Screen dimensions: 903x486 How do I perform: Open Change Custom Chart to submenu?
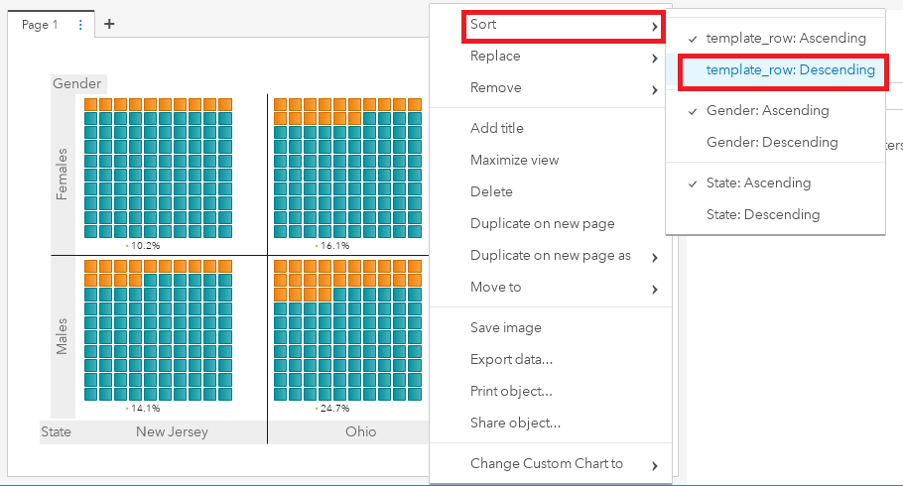coord(562,463)
